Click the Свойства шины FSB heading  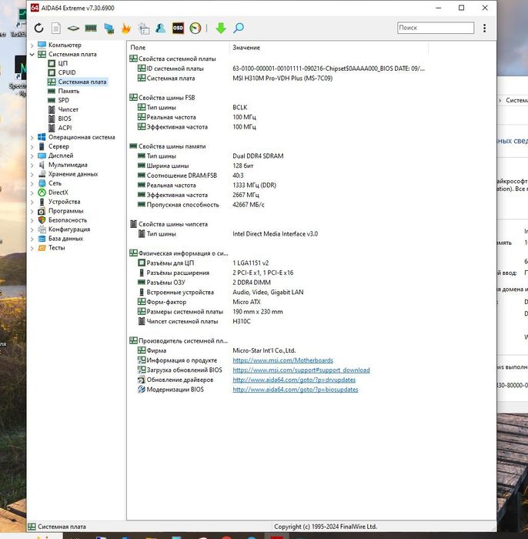(x=166, y=98)
